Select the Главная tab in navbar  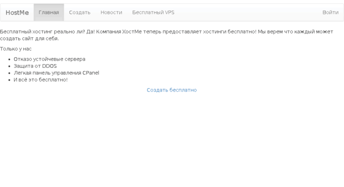tap(49, 12)
